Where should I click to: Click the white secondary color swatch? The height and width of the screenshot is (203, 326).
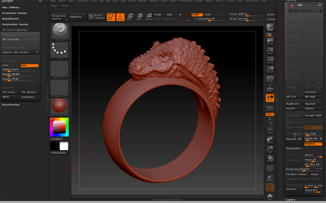tap(64, 146)
